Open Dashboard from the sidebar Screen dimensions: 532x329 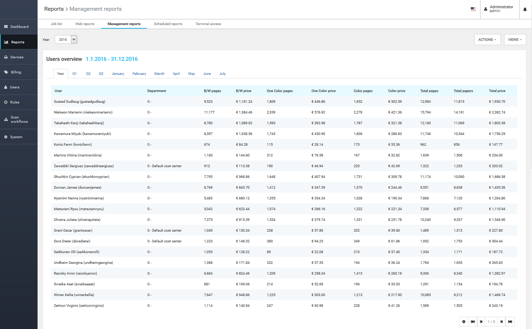(19, 27)
